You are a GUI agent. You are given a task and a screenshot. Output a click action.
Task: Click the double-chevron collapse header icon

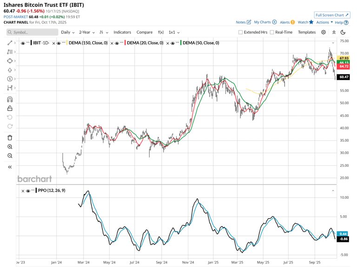pos(334,32)
